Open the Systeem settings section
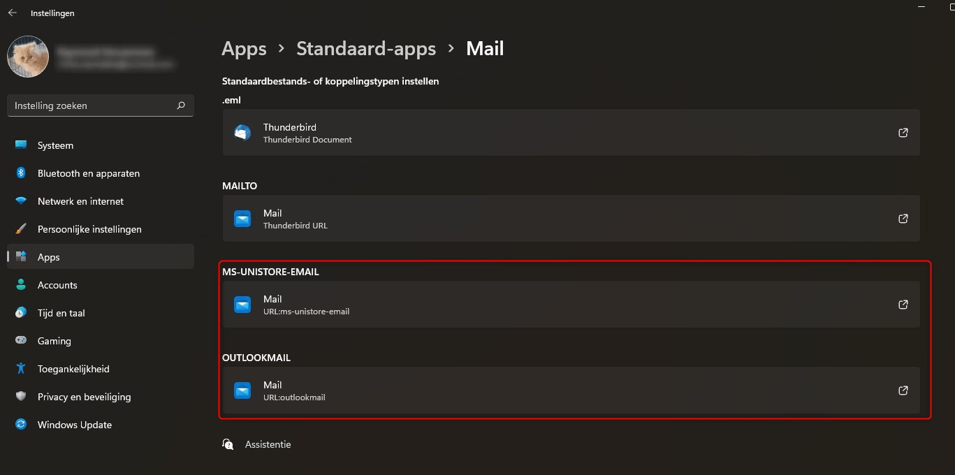Image resolution: width=955 pixels, height=475 pixels. pyautogui.click(x=101, y=145)
